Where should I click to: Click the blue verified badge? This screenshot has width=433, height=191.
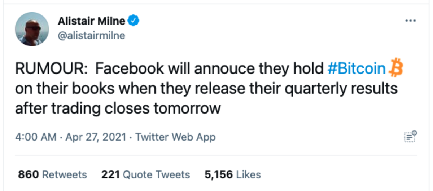(x=134, y=22)
